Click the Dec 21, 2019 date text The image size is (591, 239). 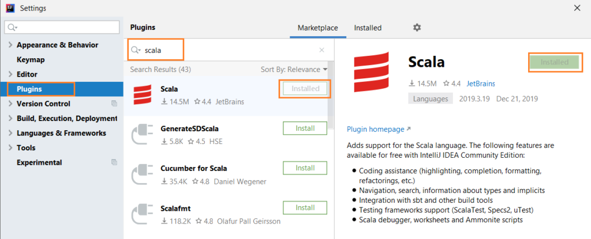[x=517, y=99]
